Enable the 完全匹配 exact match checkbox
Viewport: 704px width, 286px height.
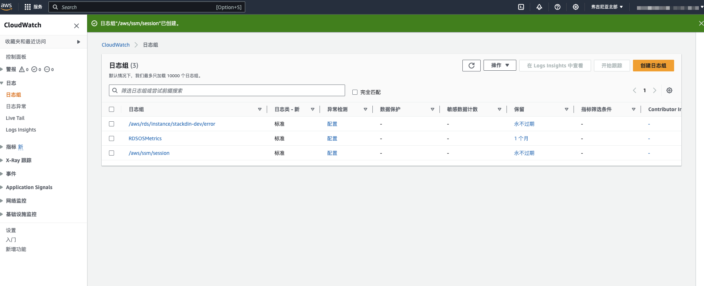tap(355, 92)
